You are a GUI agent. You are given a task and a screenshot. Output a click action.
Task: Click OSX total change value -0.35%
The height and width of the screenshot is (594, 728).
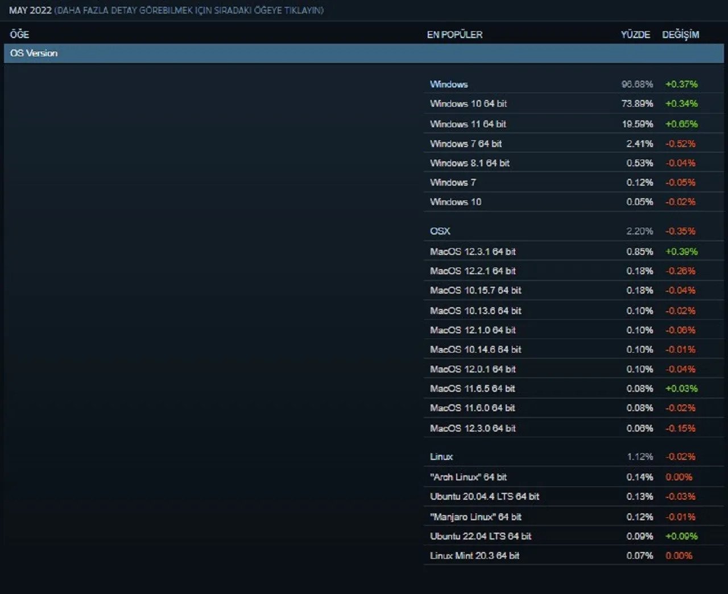680,231
